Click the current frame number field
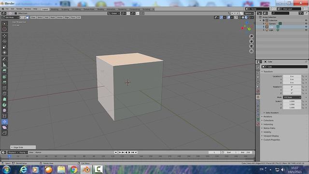This screenshot has width=309, height=174. click(x=214, y=153)
